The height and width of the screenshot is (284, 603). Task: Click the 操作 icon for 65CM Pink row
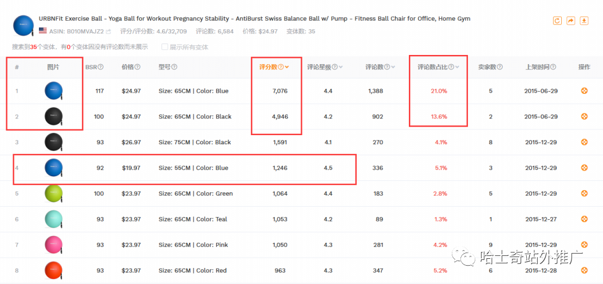(x=584, y=245)
